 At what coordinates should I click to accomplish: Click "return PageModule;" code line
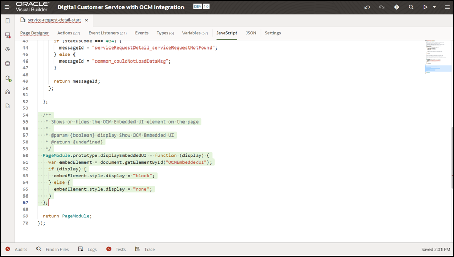[x=67, y=216]
